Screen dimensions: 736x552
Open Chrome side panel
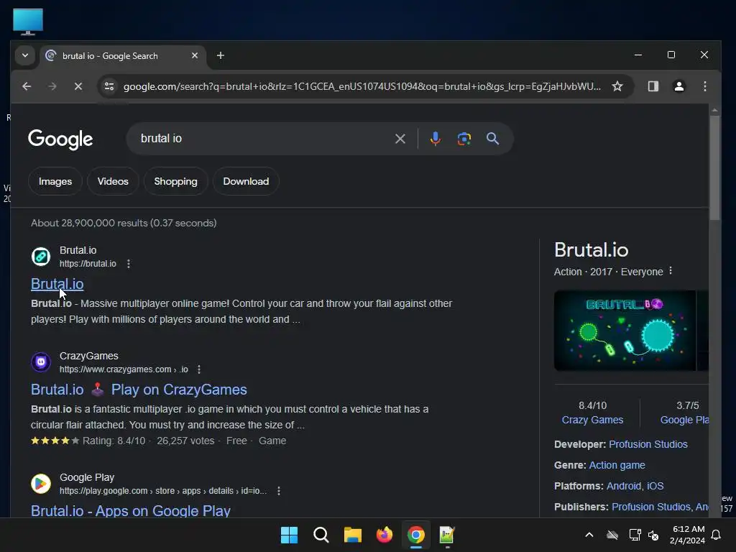(x=653, y=86)
